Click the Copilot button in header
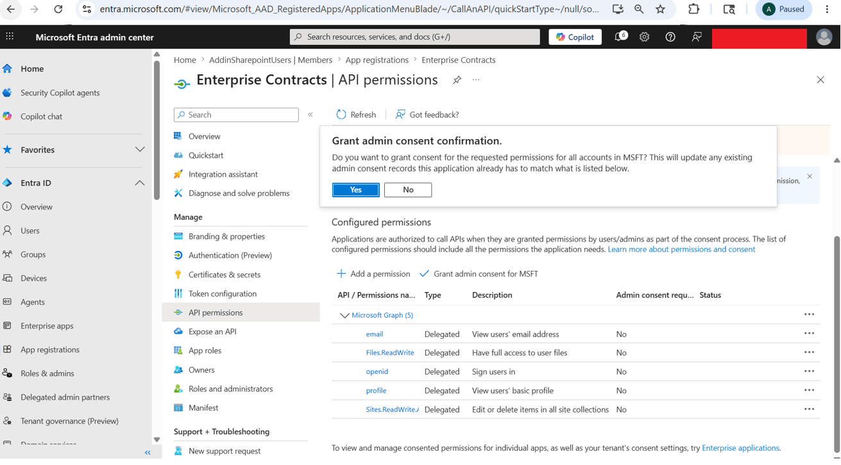The image size is (841, 465). click(575, 37)
